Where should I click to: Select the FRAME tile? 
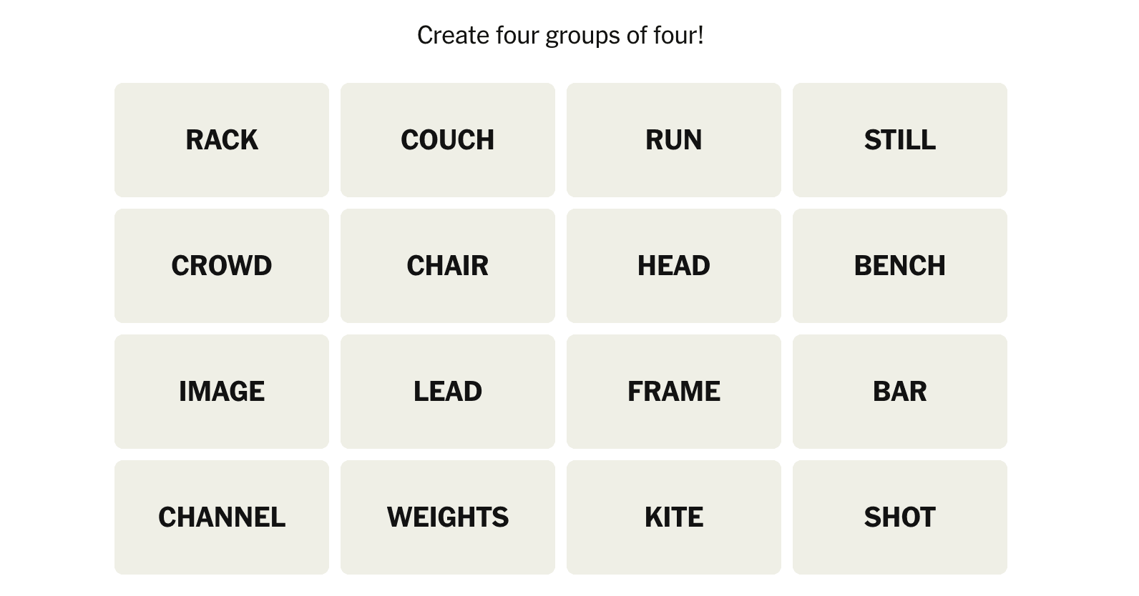pos(674,392)
